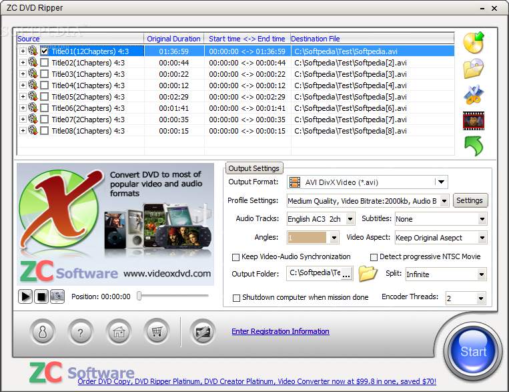Viewport: 509px width, 392px height.
Task: Open the Order DVD Copy promotional link
Action: (257, 381)
